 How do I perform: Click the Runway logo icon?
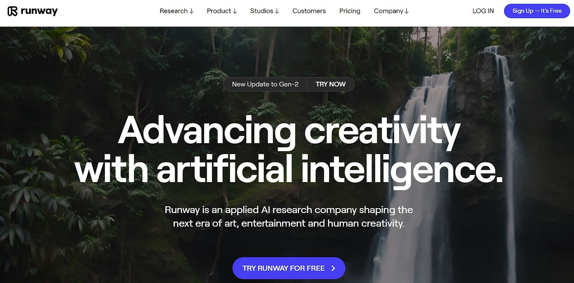pos(13,11)
